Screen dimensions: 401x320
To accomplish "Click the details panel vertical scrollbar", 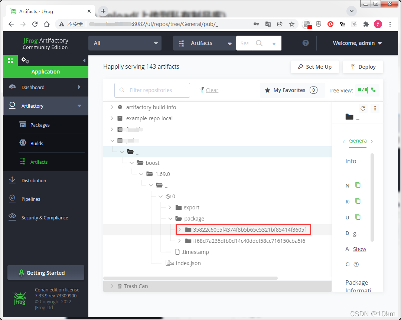I will [x=372, y=197].
